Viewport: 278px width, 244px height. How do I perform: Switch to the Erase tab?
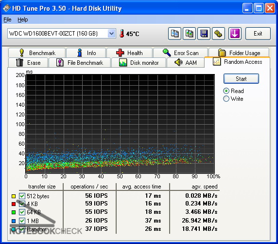[28, 62]
